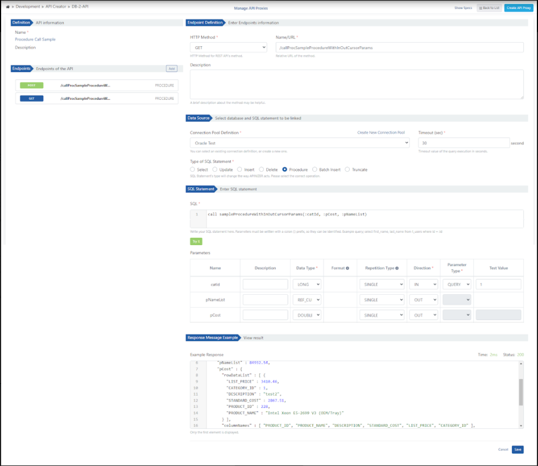The image size is (538, 466).
Task: Click the home icon in breadcrumb
Action: point(8,7)
